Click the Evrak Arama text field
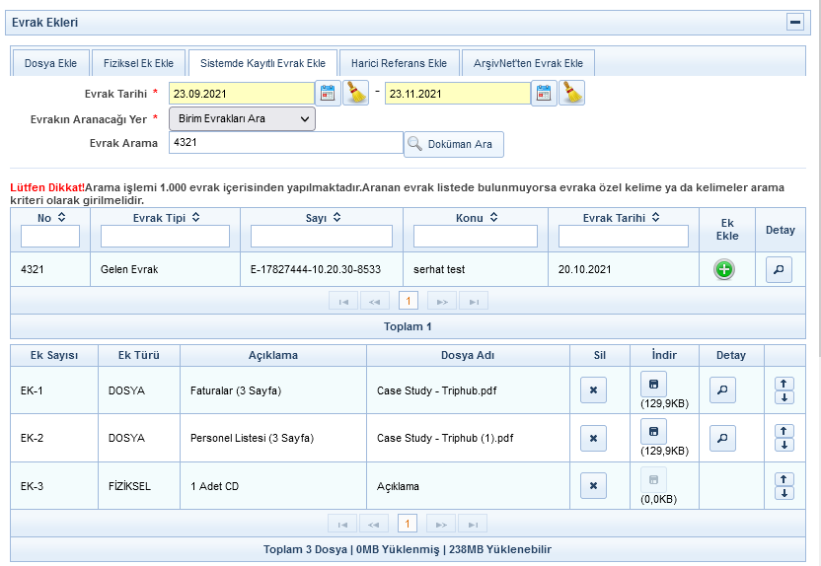Screen dimensions: 821x566 pyautogui.click(x=285, y=143)
